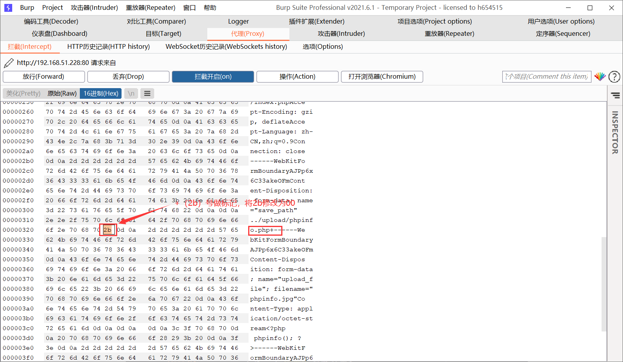Image resolution: width=623 pixels, height=362 pixels.
Task: Click ASCII text 'bKitFormBoundary'
Action: (282, 240)
